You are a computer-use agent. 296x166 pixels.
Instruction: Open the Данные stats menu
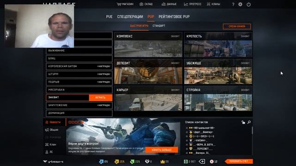pyautogui.click(x=169, y=4)
